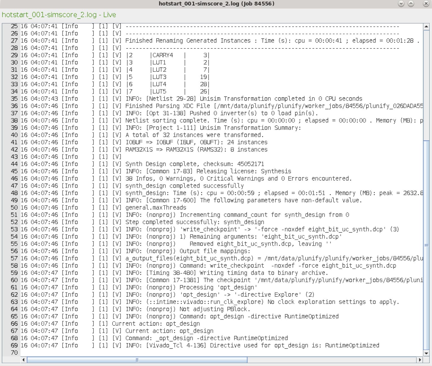The height and width of the screenshot is (366, 432).
Task: Click the 'hotstart_001-simscore_2.log - Live' heading
Action: [x=59, y=15]
